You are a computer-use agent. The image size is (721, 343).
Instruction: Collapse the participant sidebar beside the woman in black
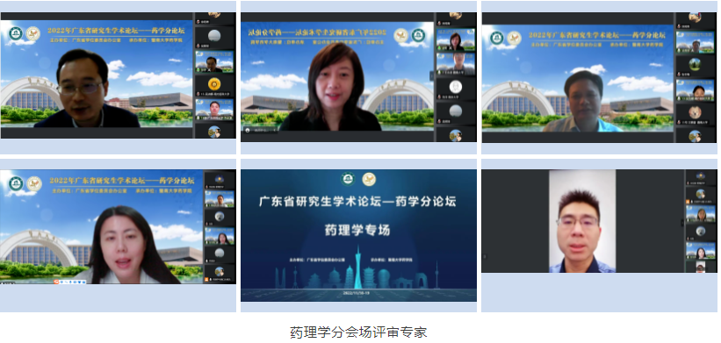(432, 75)
